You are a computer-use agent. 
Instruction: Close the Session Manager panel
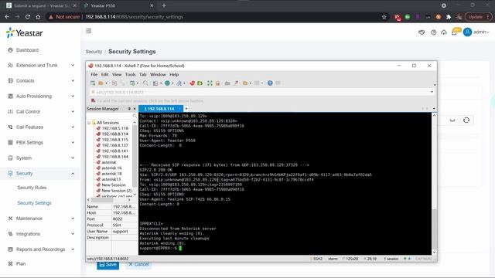pos(135,109)
